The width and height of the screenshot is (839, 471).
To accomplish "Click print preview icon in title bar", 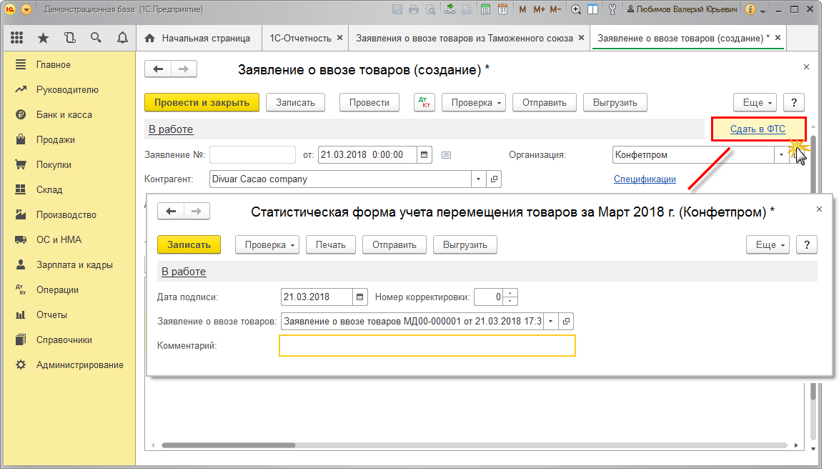I will point(430,9).
